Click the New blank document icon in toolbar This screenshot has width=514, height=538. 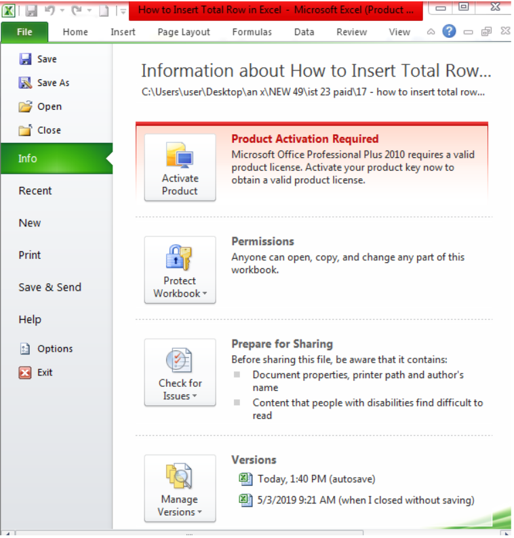104,11
